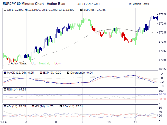Image resolution: width=167 pixels, height=125 pixels.
Task: Click the EURJPY 60 Minutes Chart title
Action: click(x=34, y=4)
